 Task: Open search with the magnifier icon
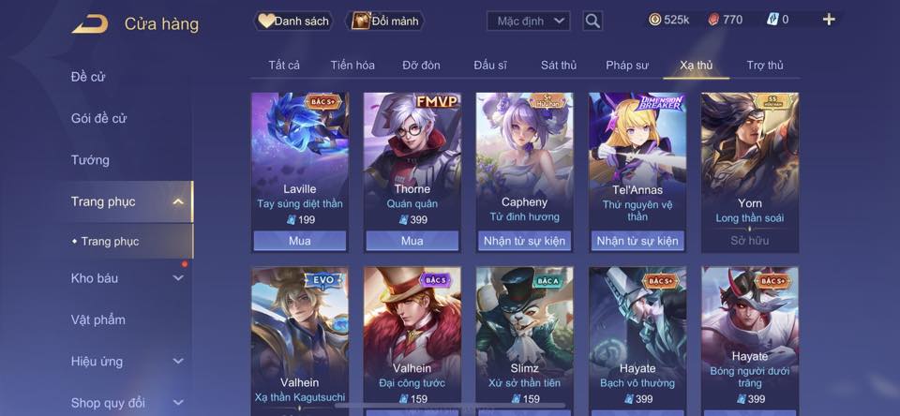click(592, 22)
